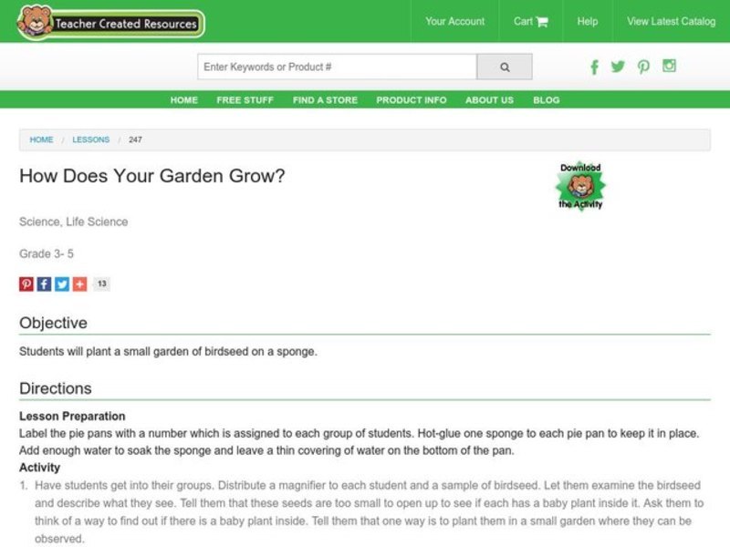730x547 pixels.
Task: Open the shopping cart icon
Action: [543, 21]
